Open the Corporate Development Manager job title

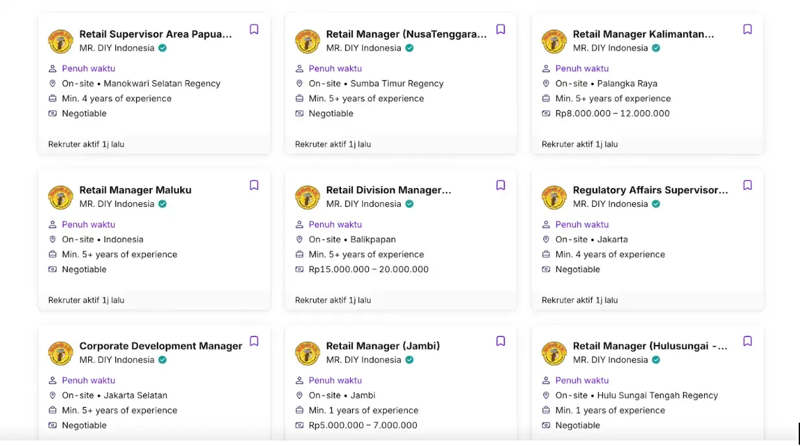(x=161, y=346)
